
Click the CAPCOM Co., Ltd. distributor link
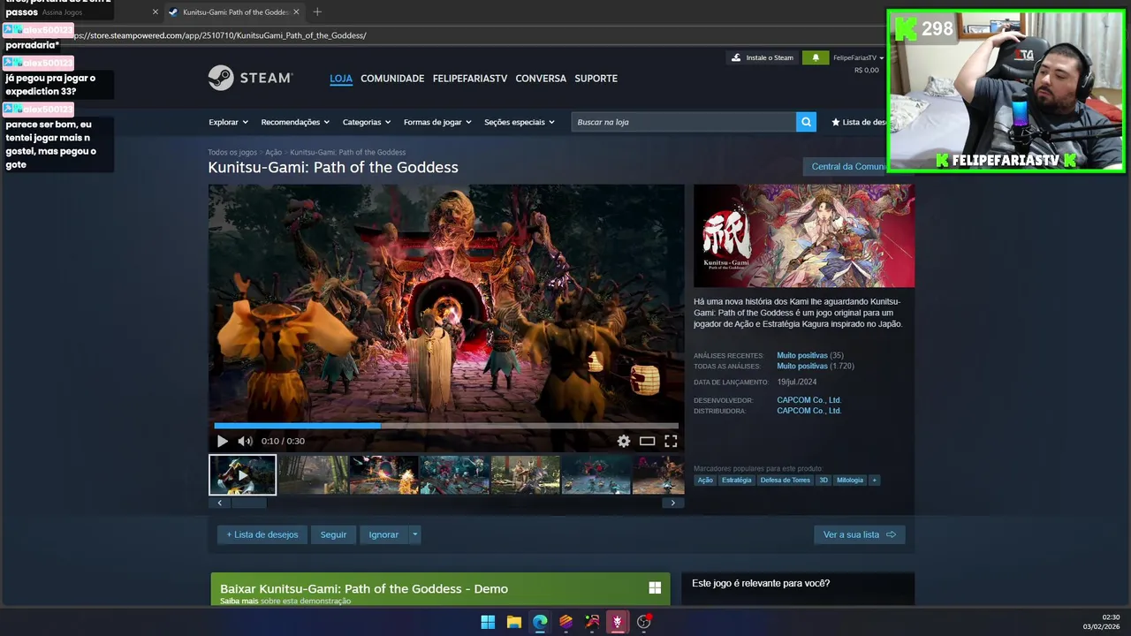[808, 411]
